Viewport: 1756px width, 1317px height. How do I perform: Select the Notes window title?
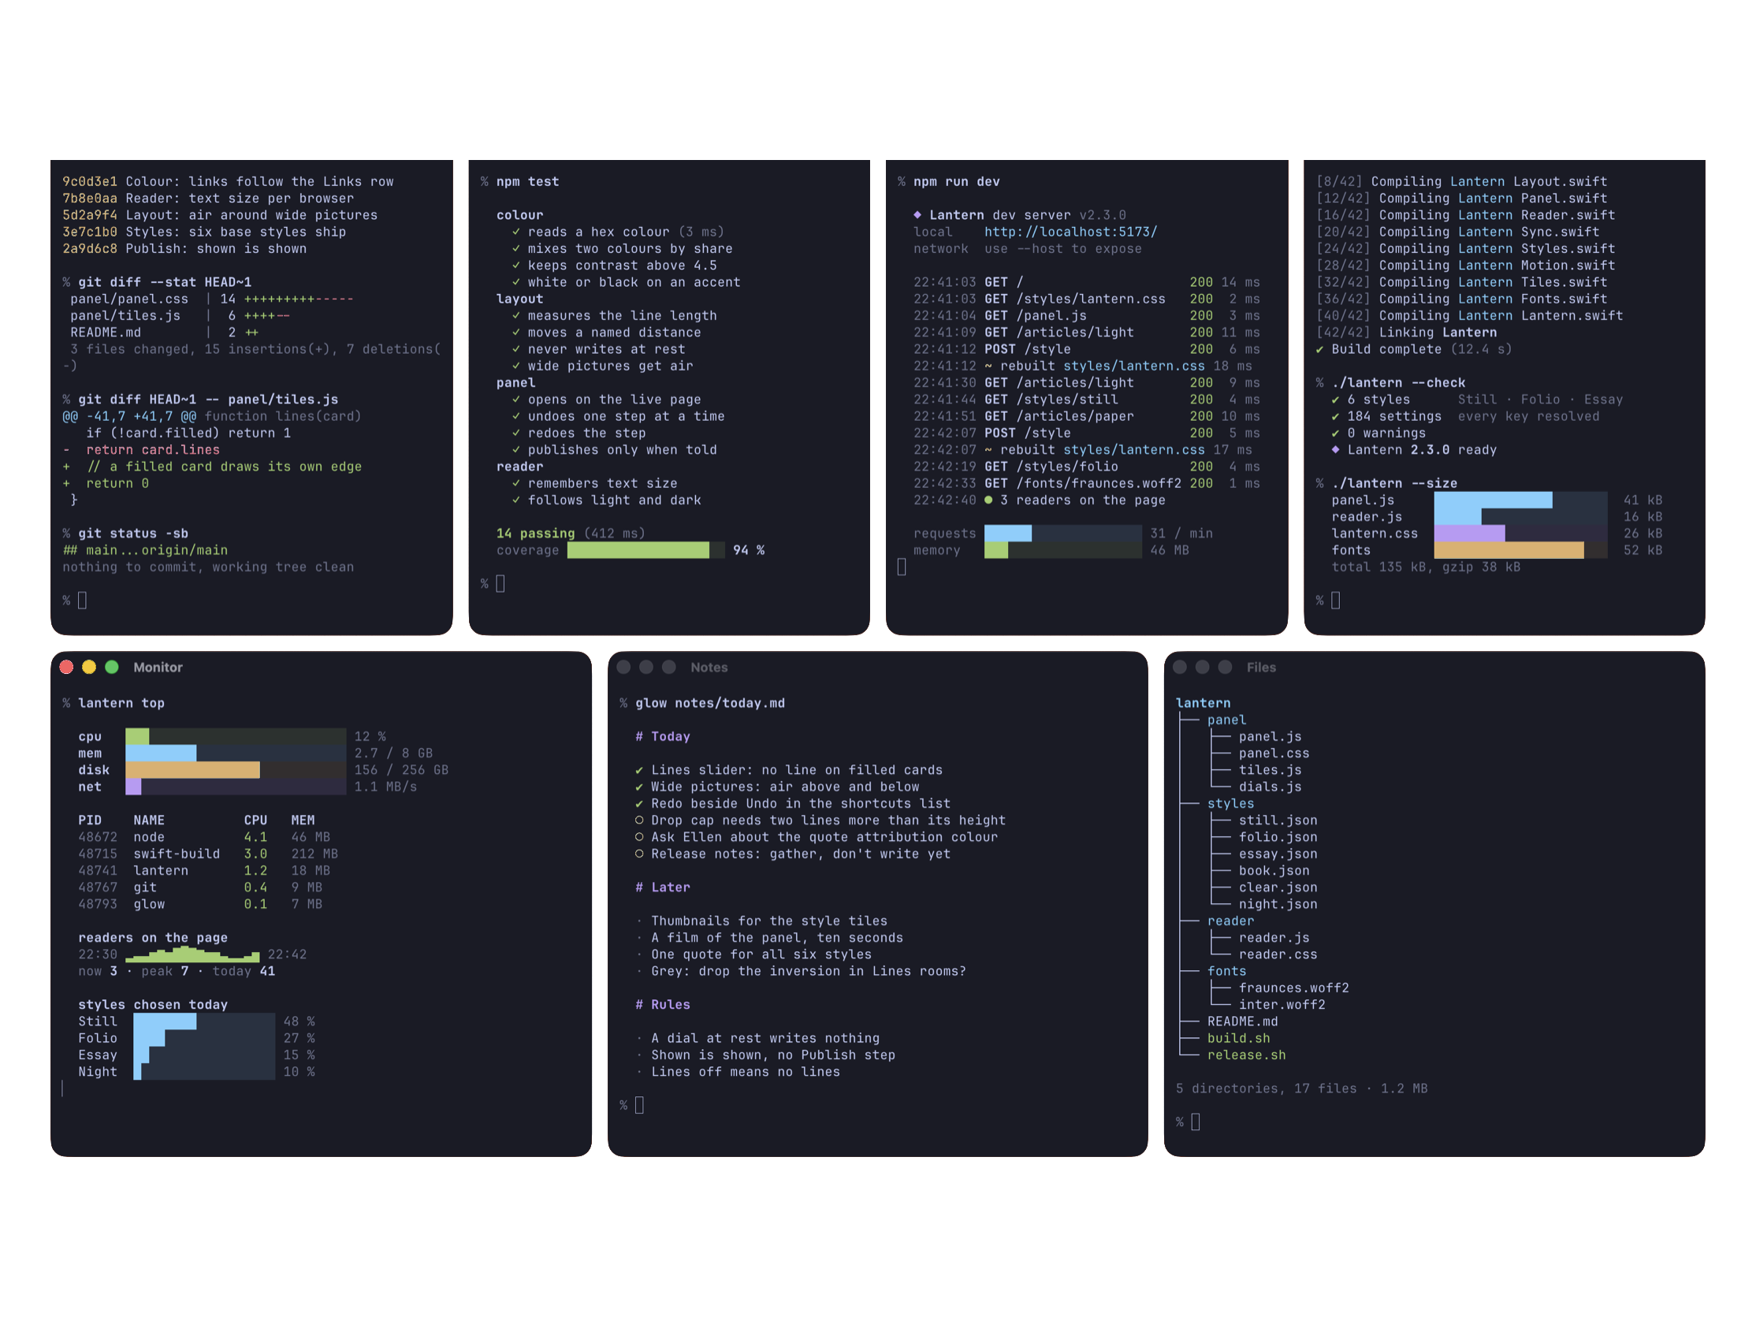(709, 668)
